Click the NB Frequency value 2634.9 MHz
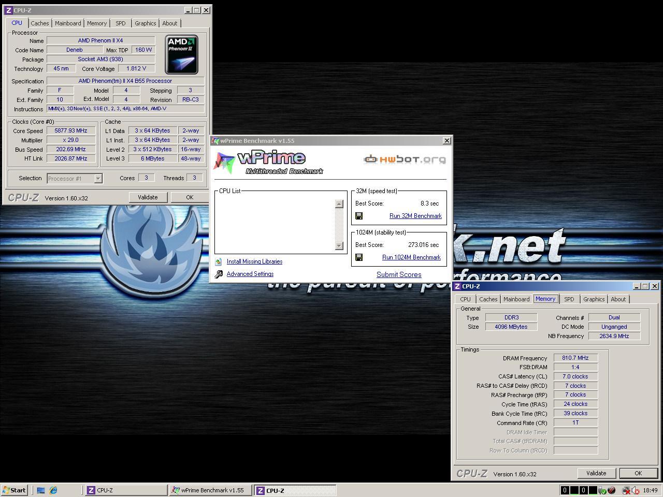This screenshot has height=497, width=663. click(614, 336)
